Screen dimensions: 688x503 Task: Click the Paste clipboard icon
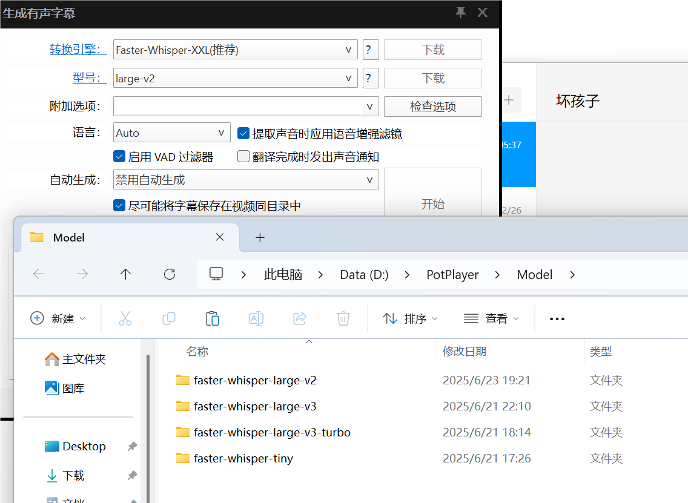tap(213, 318)
